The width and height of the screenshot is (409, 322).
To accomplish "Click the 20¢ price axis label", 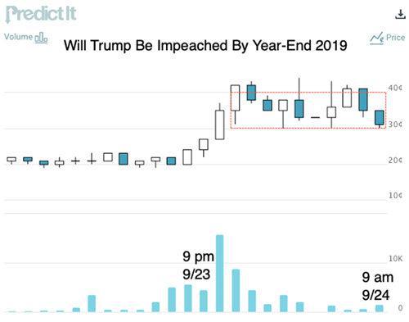I will coord(395,161).
